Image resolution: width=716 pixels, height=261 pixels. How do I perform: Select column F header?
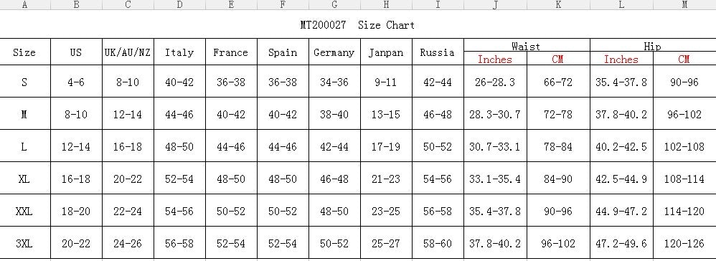(283, 4)
